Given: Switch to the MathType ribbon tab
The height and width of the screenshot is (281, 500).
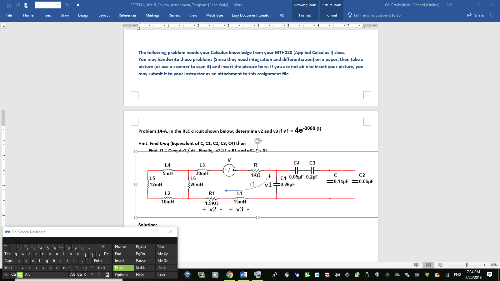Looking at the screenshot, I should (214, 15).
